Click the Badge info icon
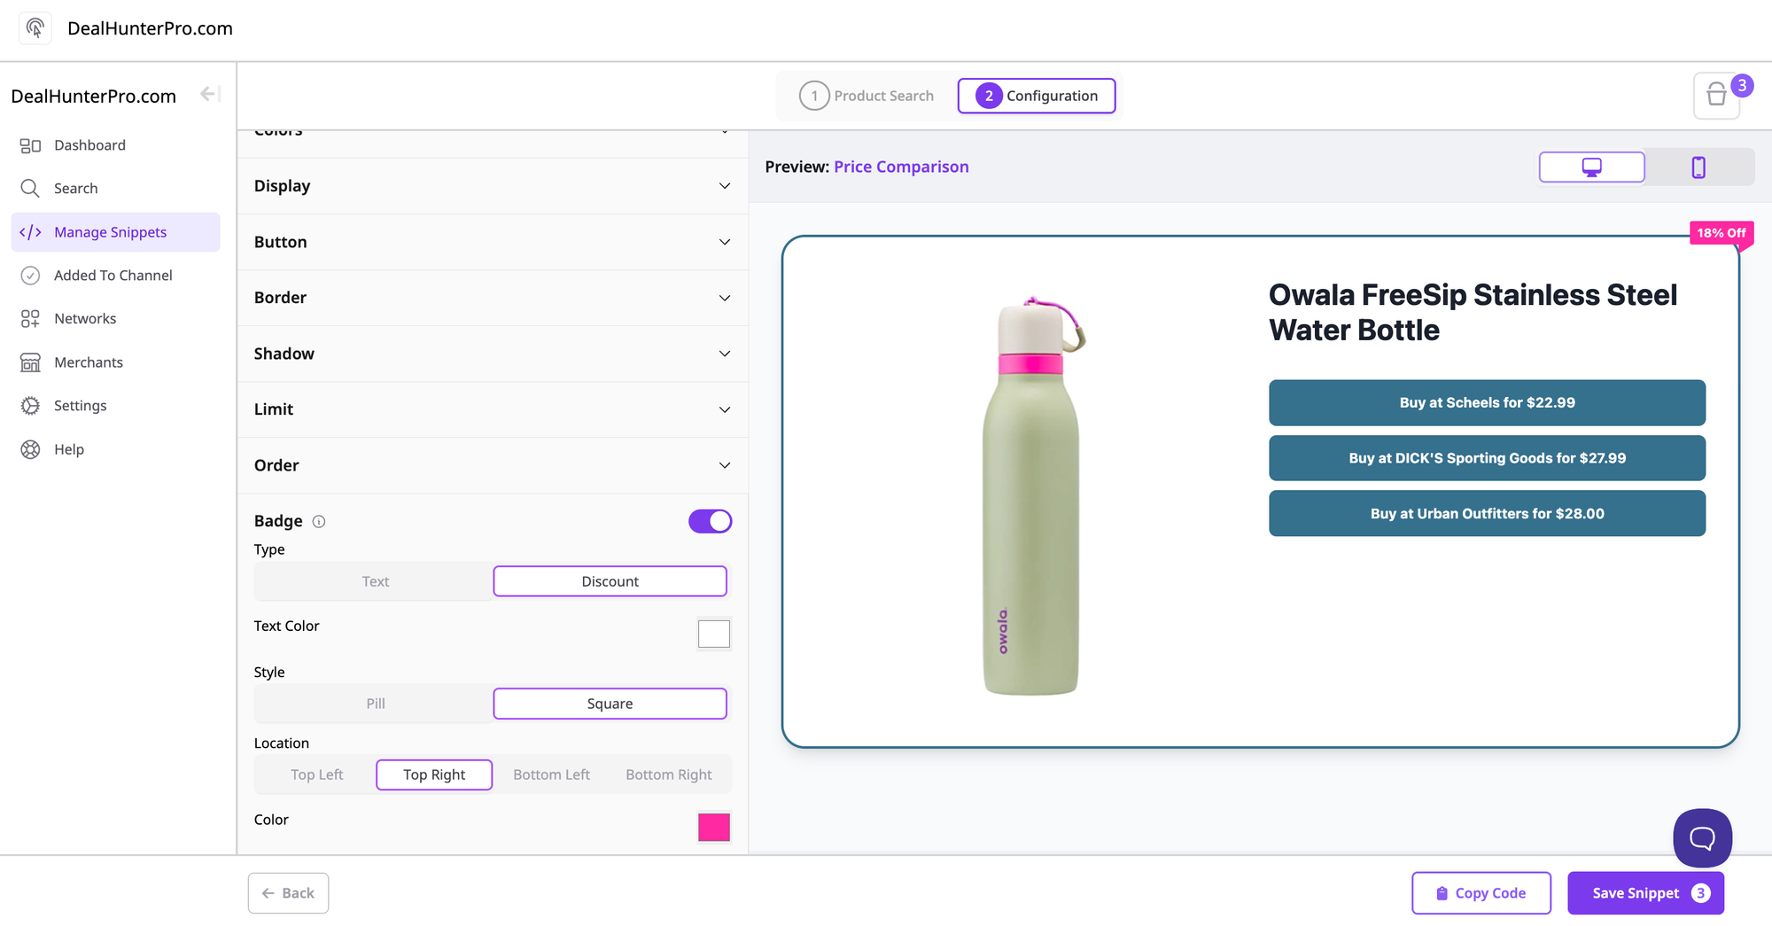Image resolution: width=1772 pixels, height=926 pixels. [319, 522]
